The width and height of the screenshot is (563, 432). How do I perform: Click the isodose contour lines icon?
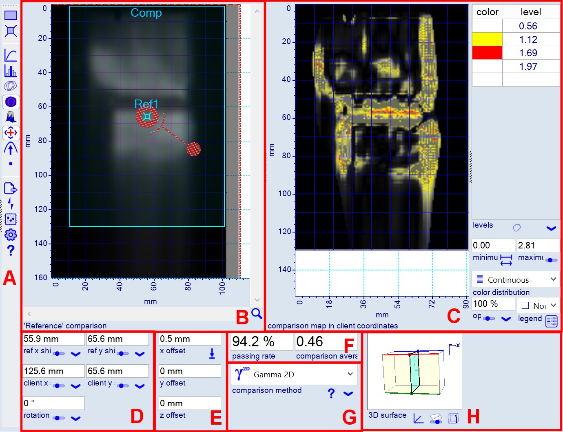pos(11,86)
